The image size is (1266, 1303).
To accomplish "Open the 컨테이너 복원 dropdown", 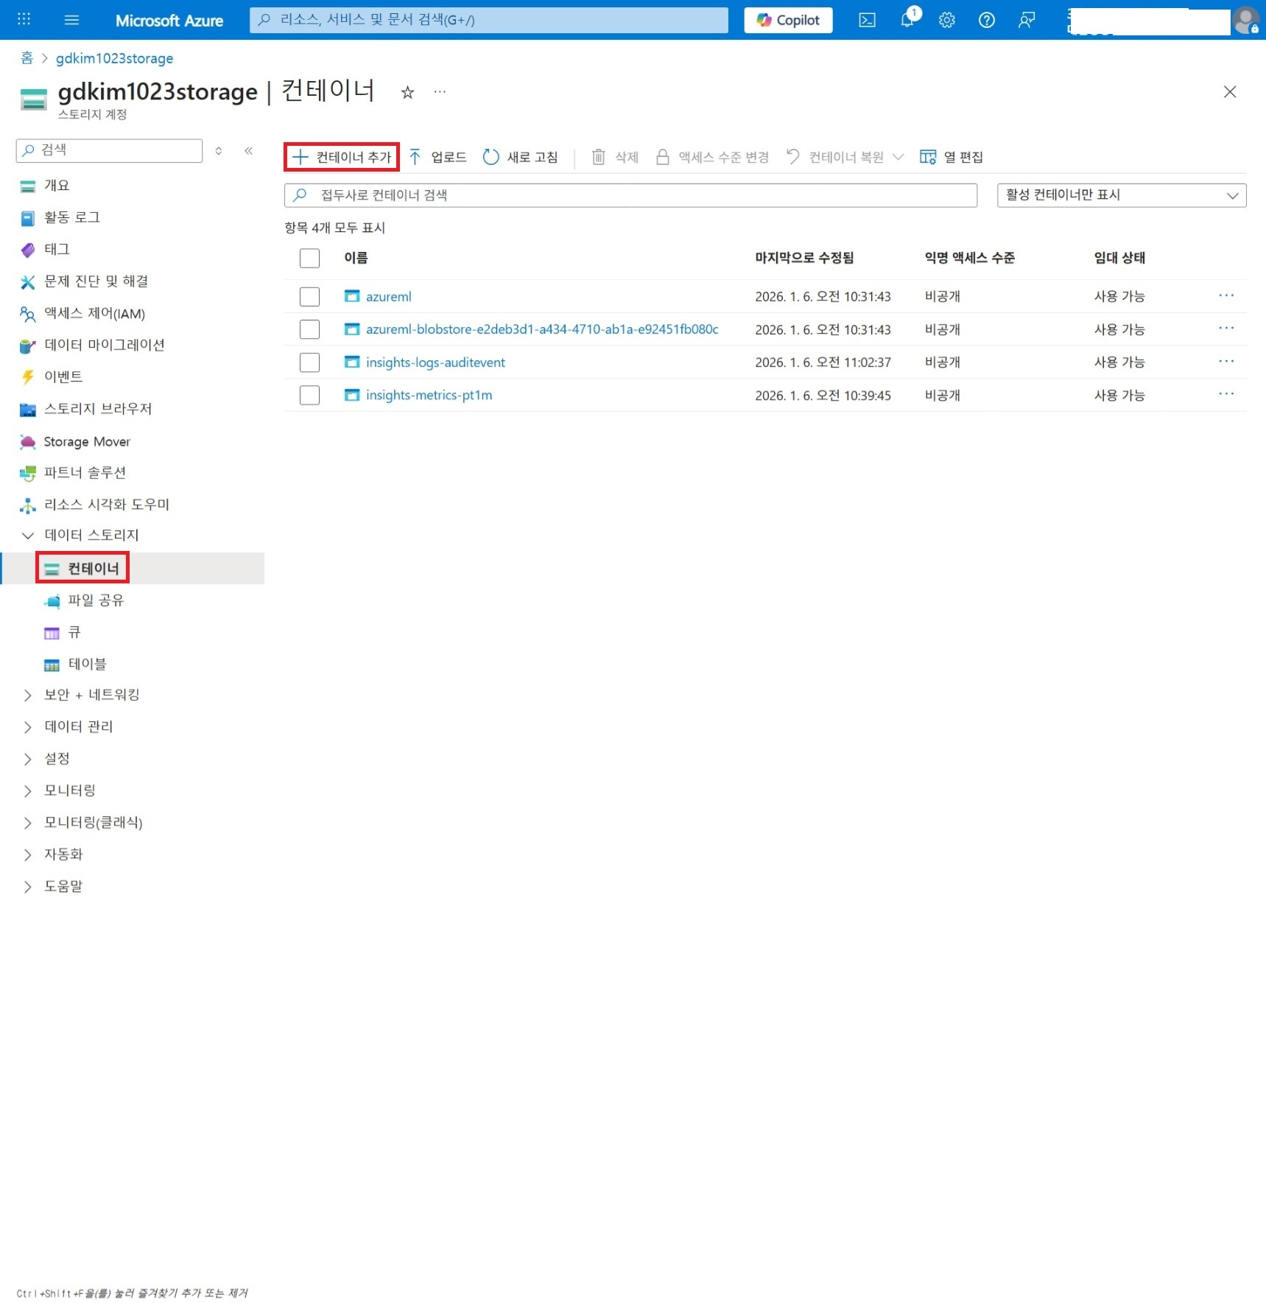I will [845, 157].
